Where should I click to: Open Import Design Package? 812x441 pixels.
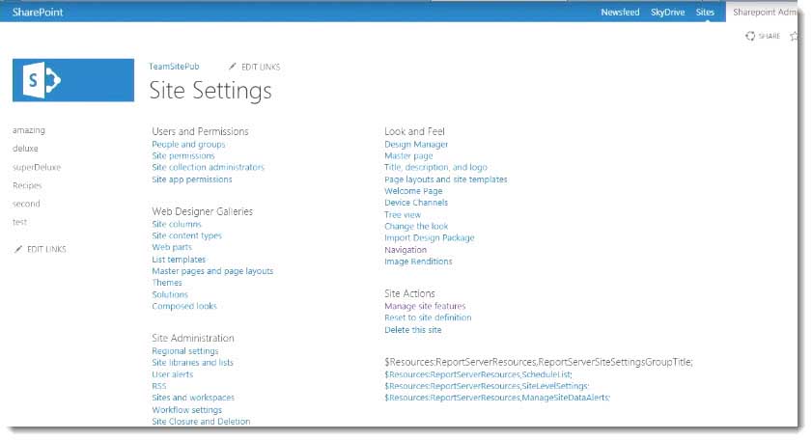pyautogui.click(x=430, y=237)
